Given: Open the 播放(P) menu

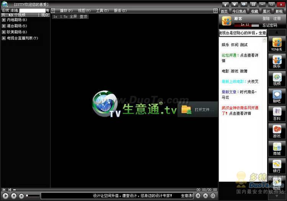Looking at the screenshot, I should [66, 11].
